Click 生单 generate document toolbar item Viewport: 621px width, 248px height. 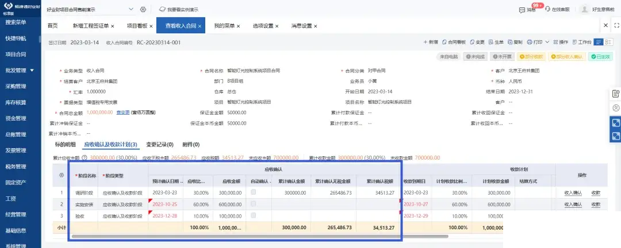click(x=496, y=42)
